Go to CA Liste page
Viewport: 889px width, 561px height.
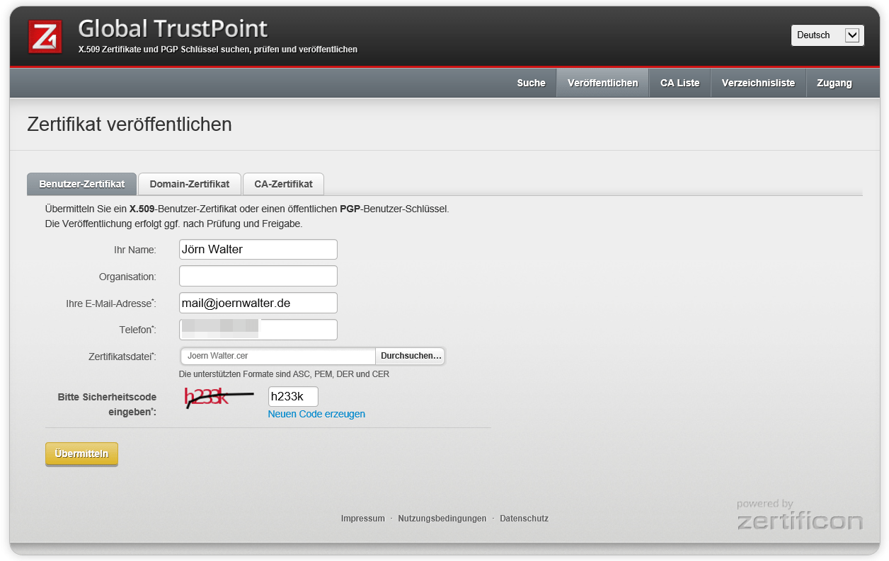coord(679,83)
